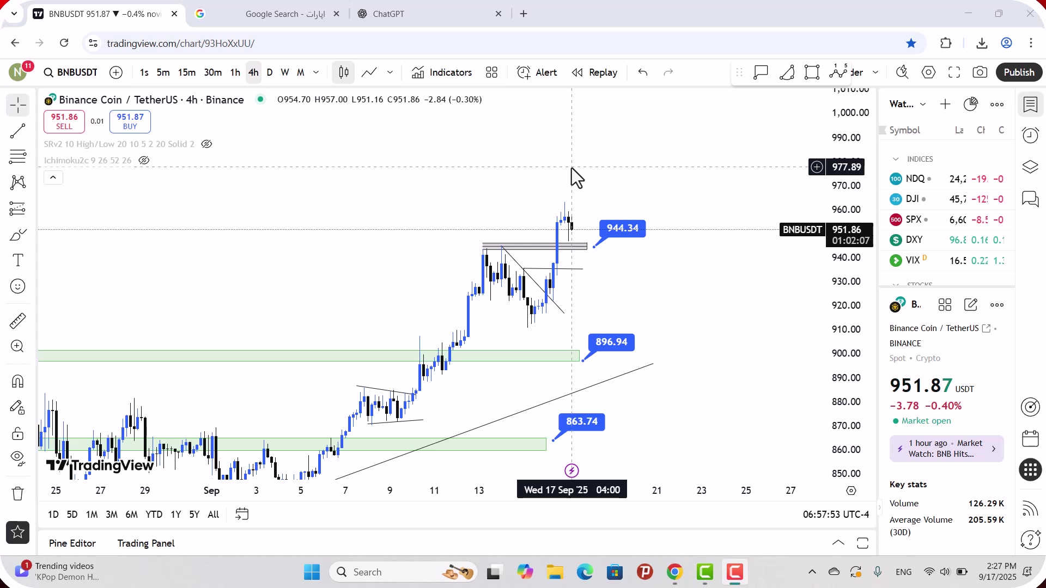Select the trend line drawing tool
Image resolution: width=1046 pixels, height=588 pixels.
tap(18, 131)
